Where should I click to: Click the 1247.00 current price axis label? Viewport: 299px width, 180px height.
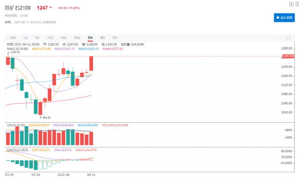(289, 56)
